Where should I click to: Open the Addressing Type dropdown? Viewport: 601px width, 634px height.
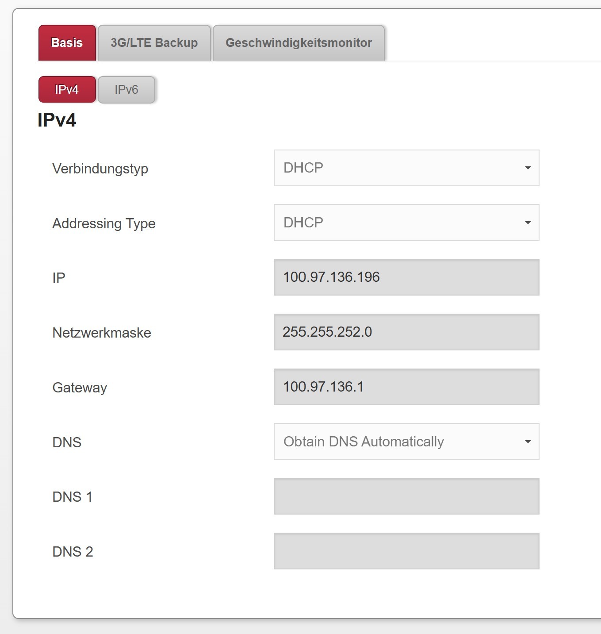coord(406,223)
